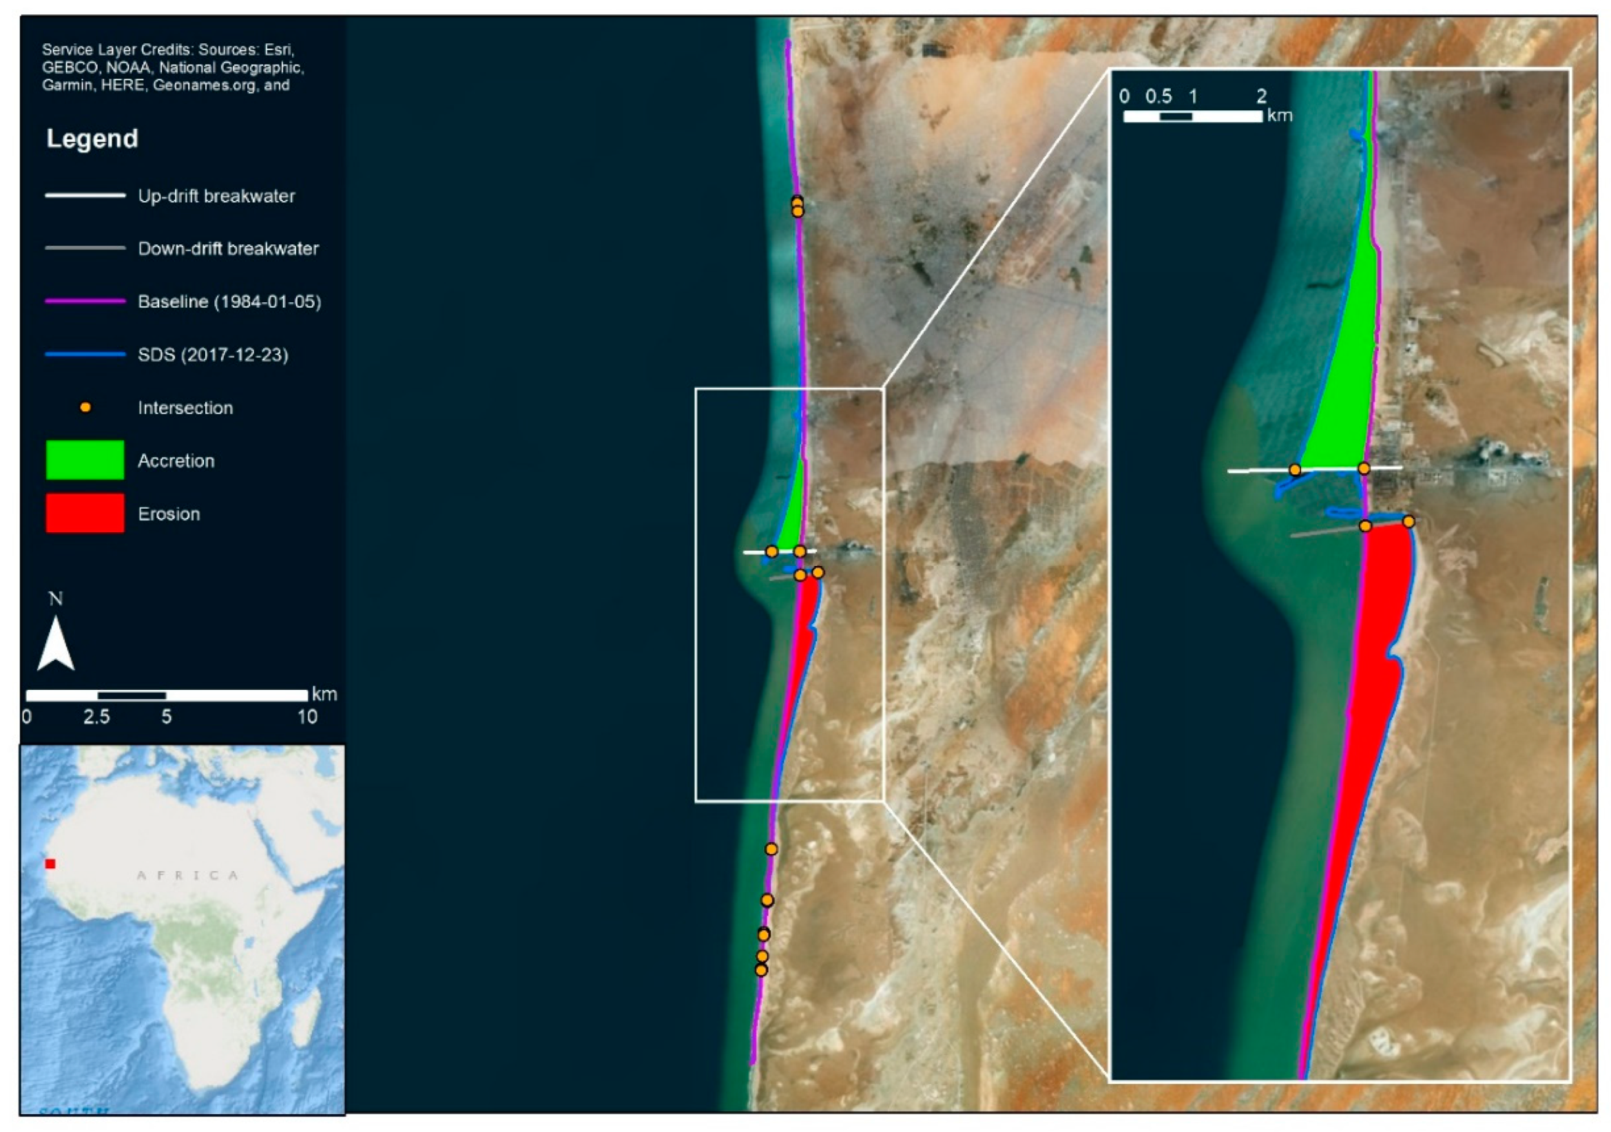Click the Legend heading text
Screen dimensions: 1611x1132
coord(92,138)
